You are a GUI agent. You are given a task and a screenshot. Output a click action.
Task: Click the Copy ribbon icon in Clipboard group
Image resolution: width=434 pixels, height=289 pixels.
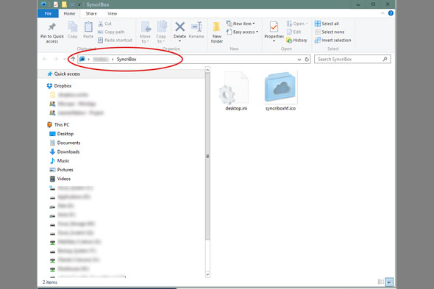tap(73, 27)
